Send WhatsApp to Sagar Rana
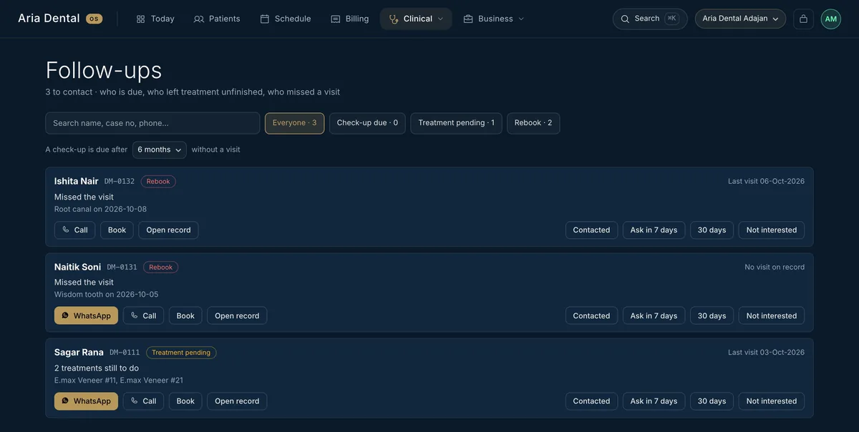Viewport: 859px width, 432px height. (x=86, y=401)
